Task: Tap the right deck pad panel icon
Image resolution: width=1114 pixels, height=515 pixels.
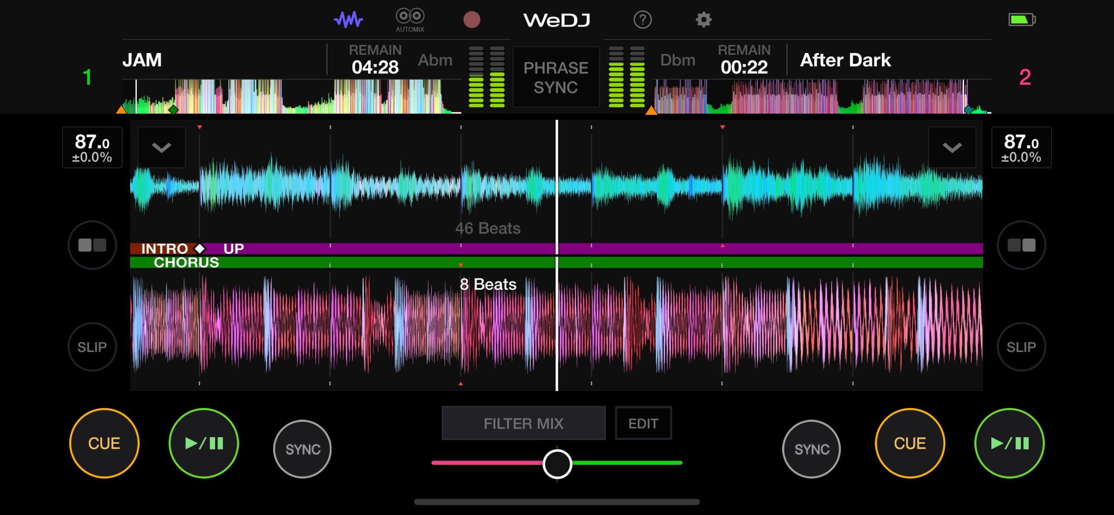Action: pos(1021,245)
